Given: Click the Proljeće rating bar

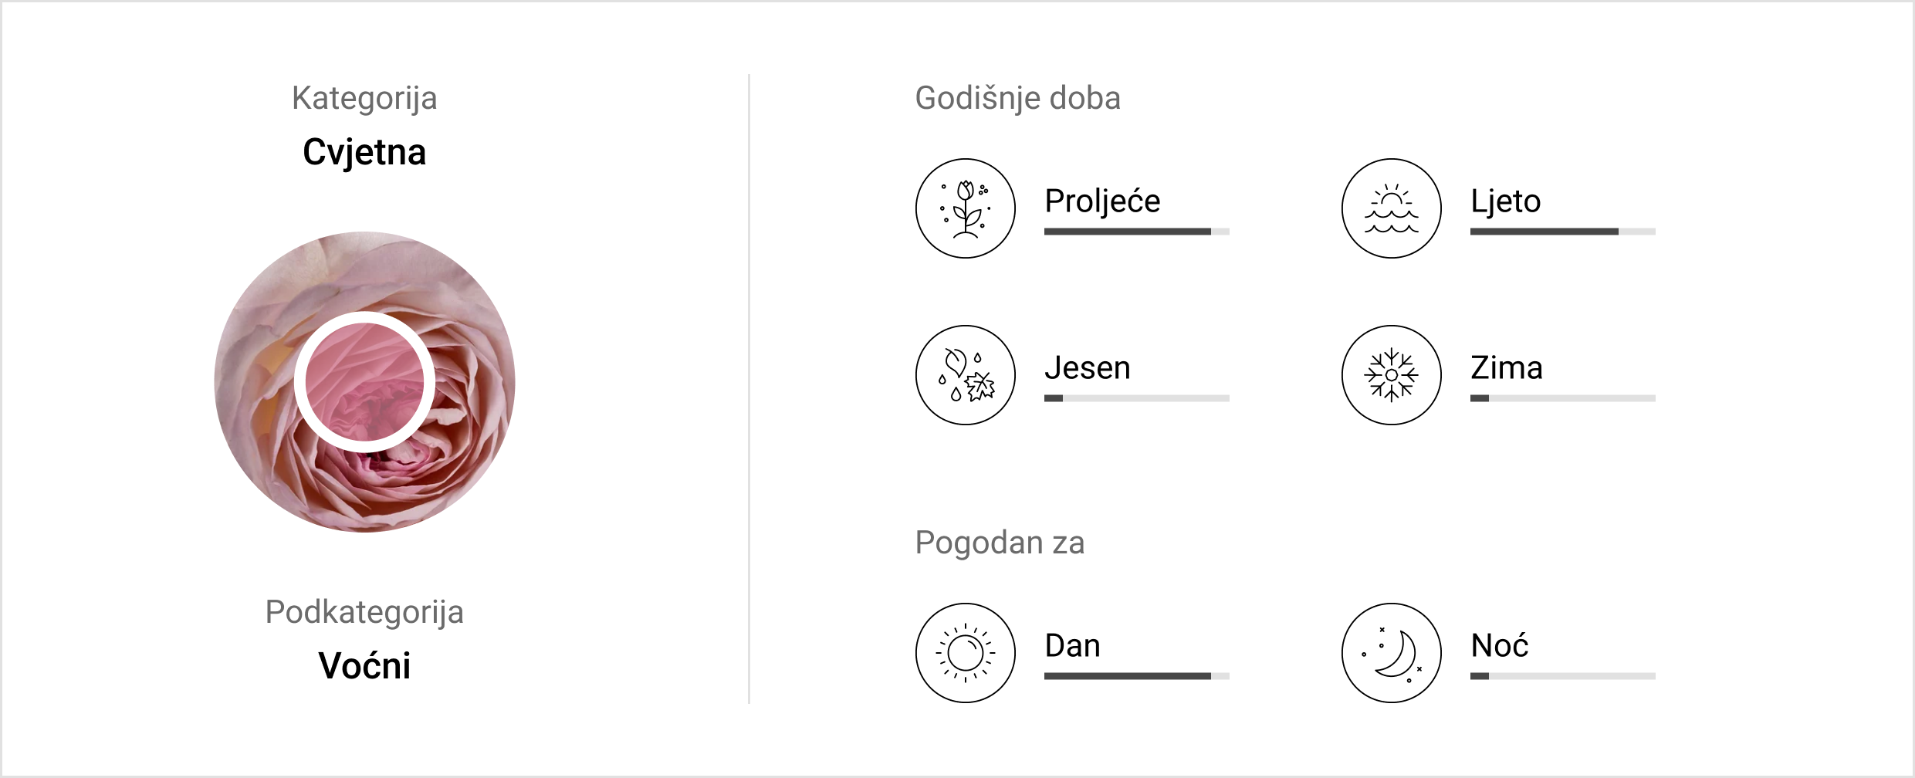Looking at the screenshot, I should pos(1136,232).
